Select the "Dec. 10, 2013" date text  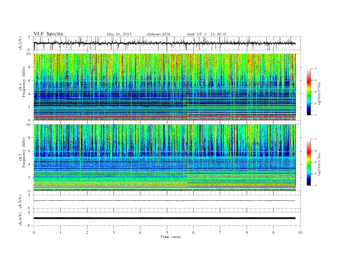[119, 34]
